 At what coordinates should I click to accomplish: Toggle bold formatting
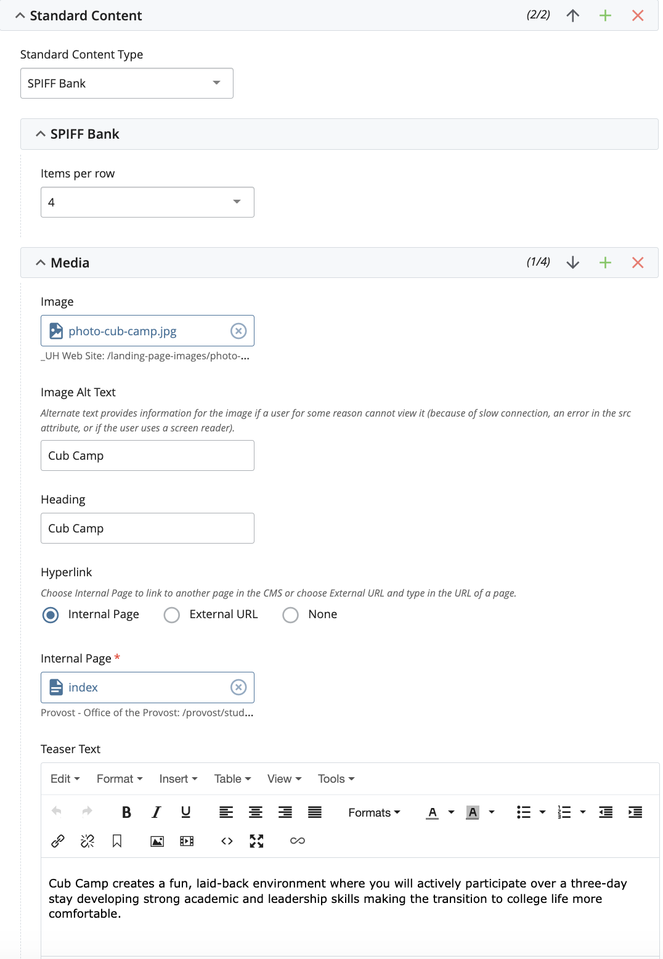point(126,812)
